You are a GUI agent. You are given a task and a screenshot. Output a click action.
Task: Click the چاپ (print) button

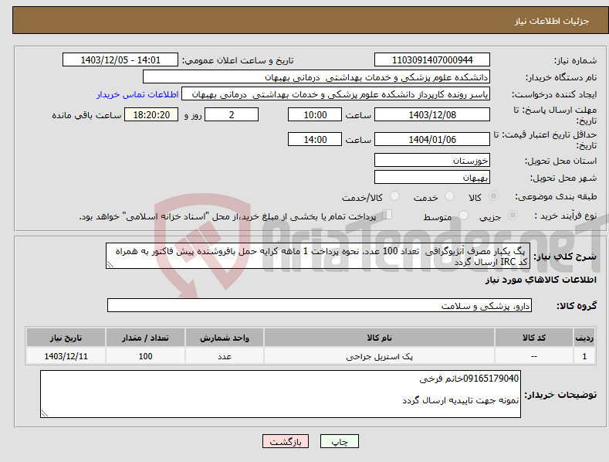tap(339, 441)
